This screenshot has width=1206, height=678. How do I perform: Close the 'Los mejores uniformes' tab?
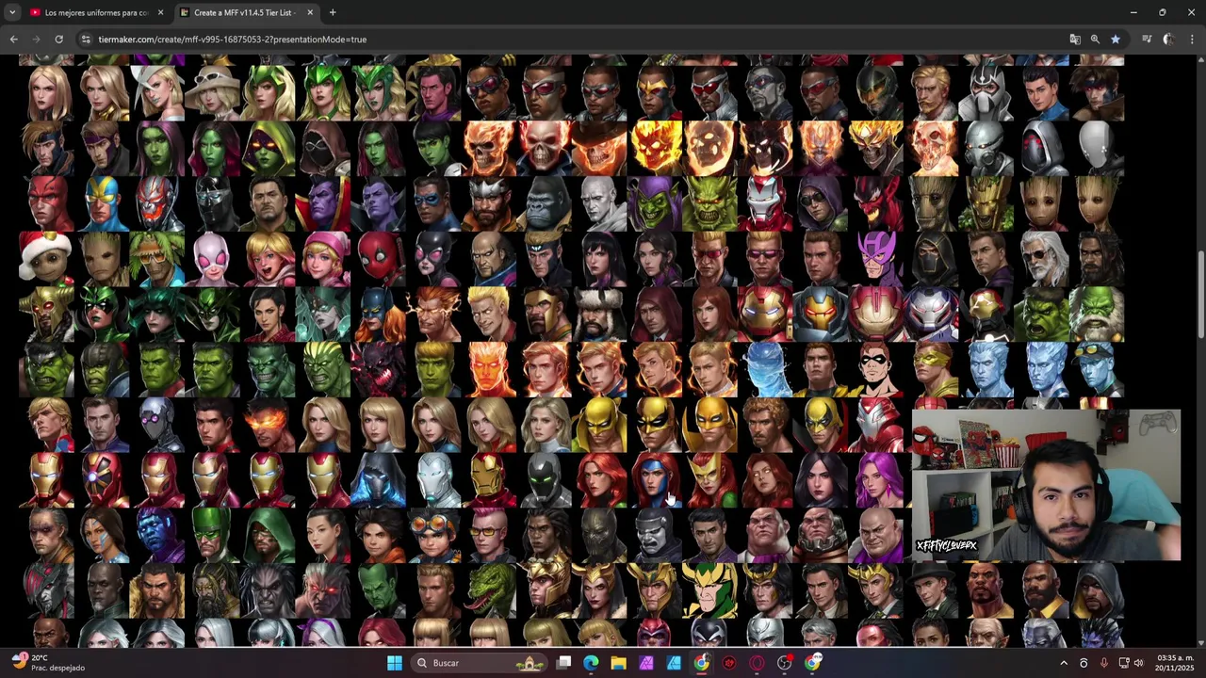coord(160,12)
